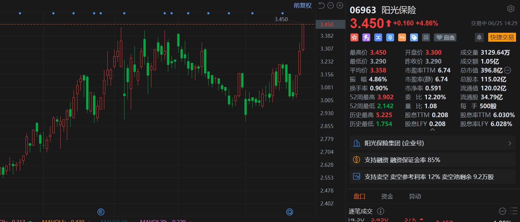Click the 支持融资 margin info row
This screenshot has height=222, width=520.
click(x=433, y=160)
